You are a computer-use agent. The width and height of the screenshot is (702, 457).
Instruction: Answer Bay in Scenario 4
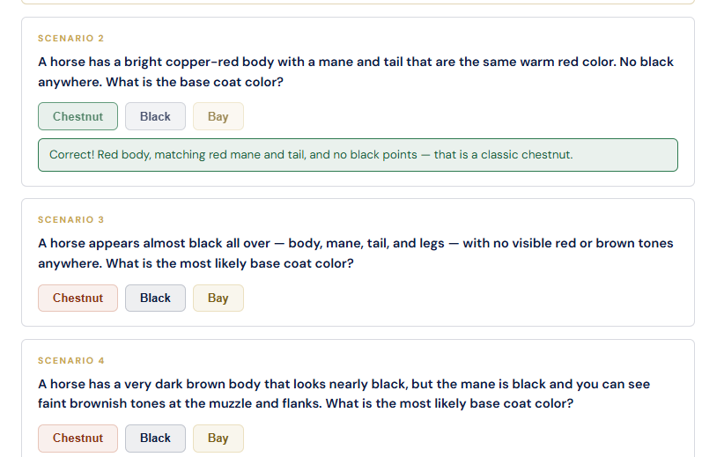218,439
